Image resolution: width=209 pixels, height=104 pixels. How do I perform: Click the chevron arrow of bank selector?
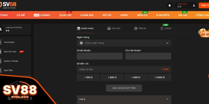click(167, 43)
